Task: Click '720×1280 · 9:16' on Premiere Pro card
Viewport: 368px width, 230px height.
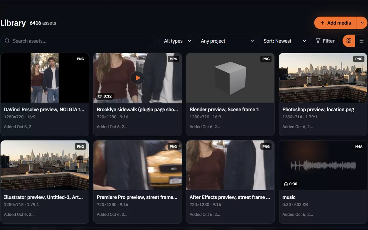Action: 112,204
